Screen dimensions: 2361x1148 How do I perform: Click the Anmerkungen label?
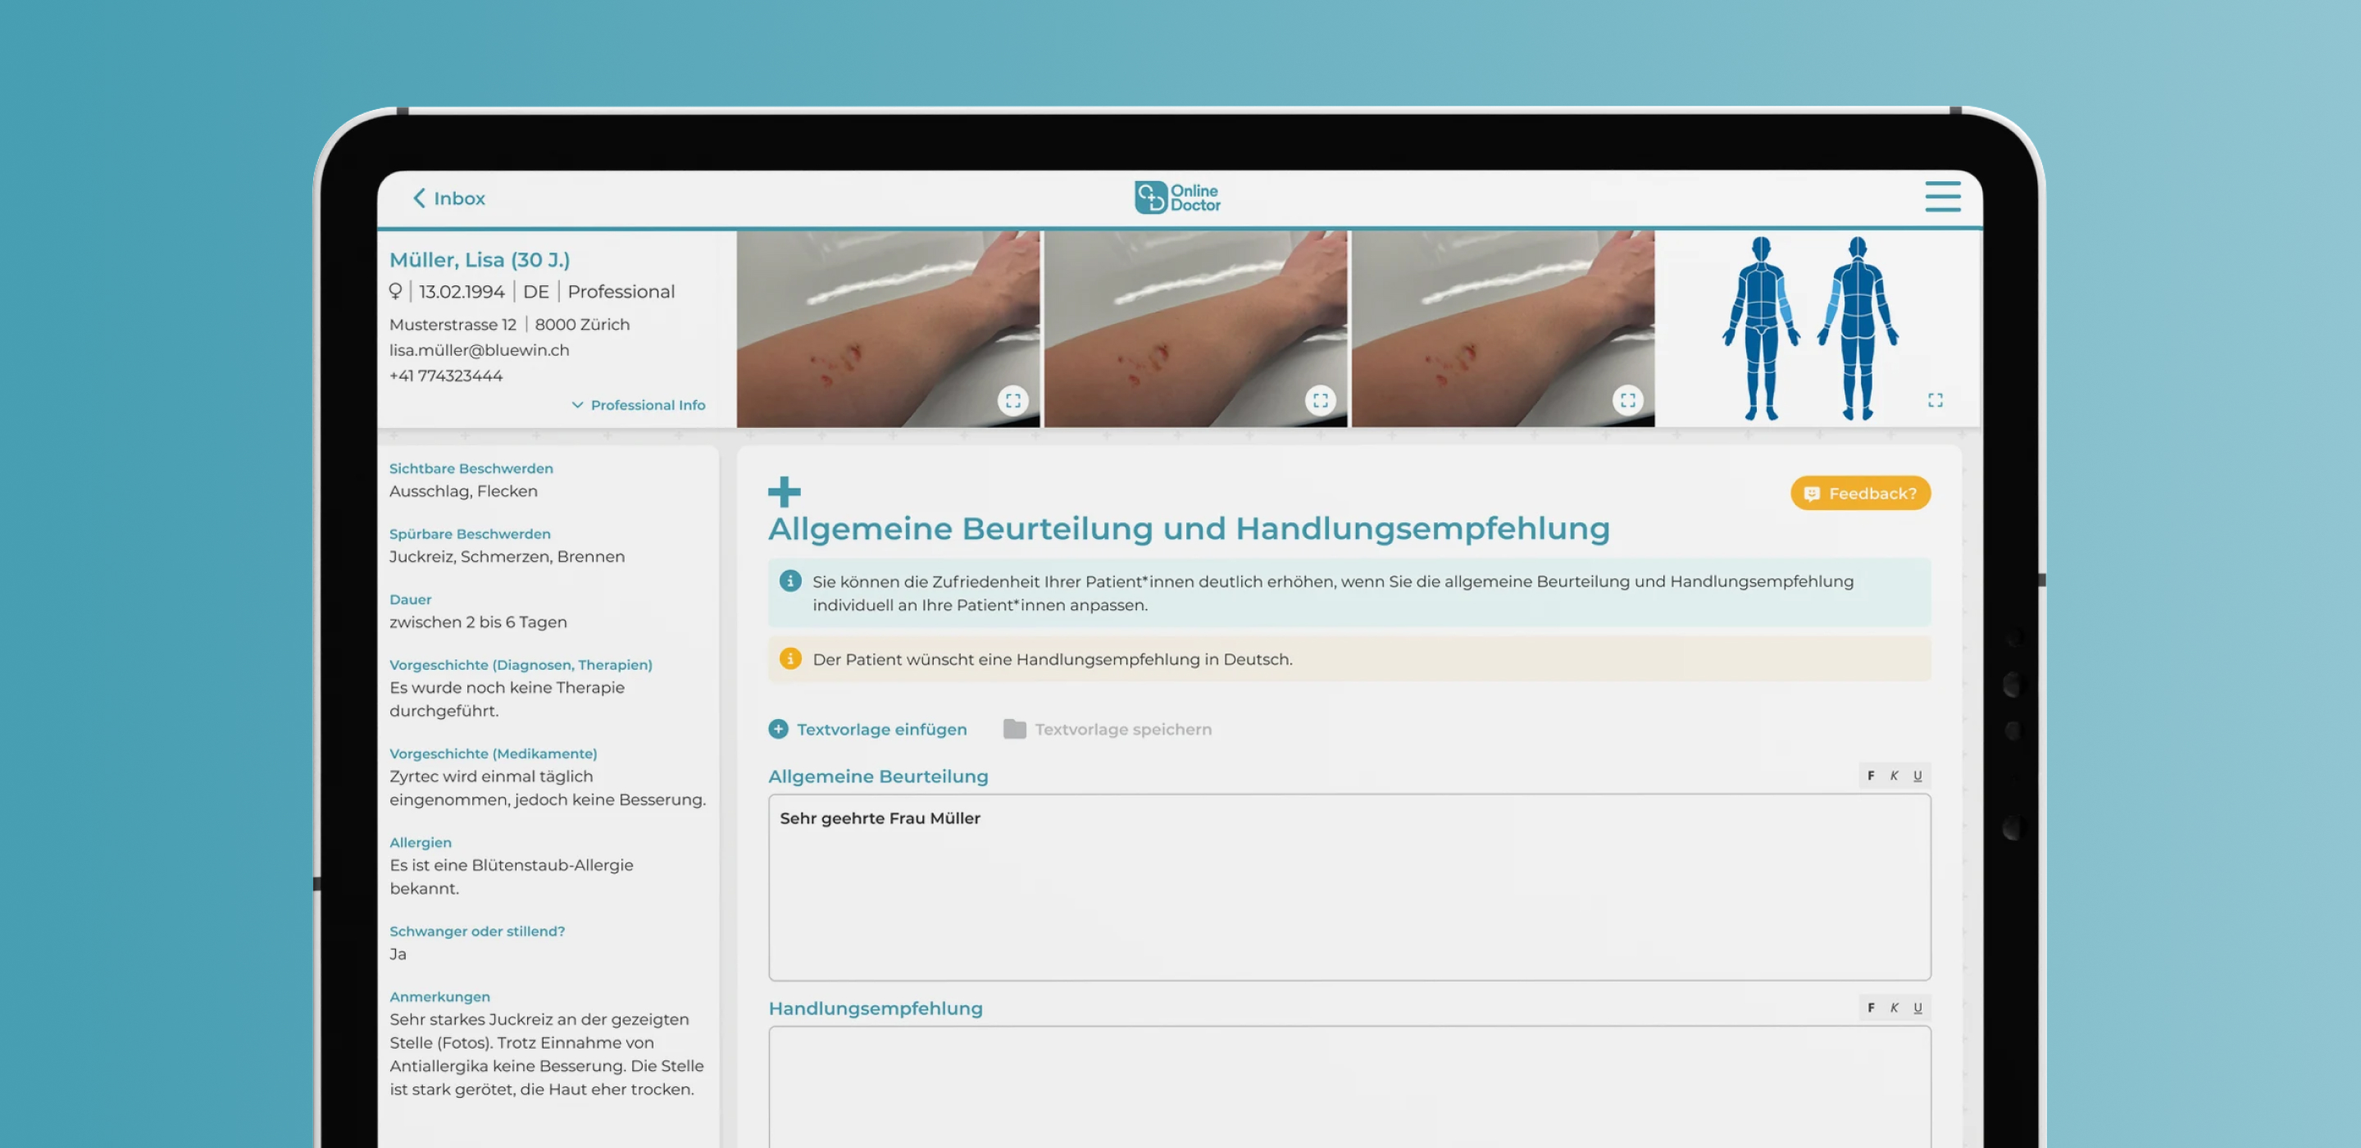click(x=440, y=996)
